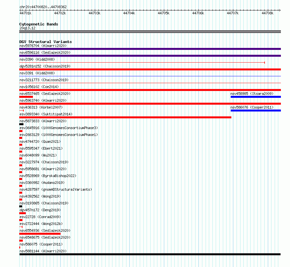Select nsv4744720 (Quan2021) variant
The width and height of the screenshot is (290, 267).
pyautogui.click(x=40, y=141)
